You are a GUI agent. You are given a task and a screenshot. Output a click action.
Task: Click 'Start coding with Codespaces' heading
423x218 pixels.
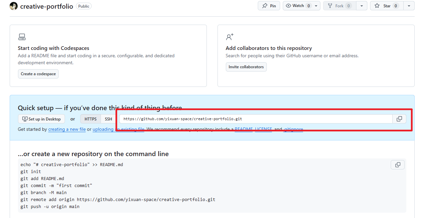[54, 48]
